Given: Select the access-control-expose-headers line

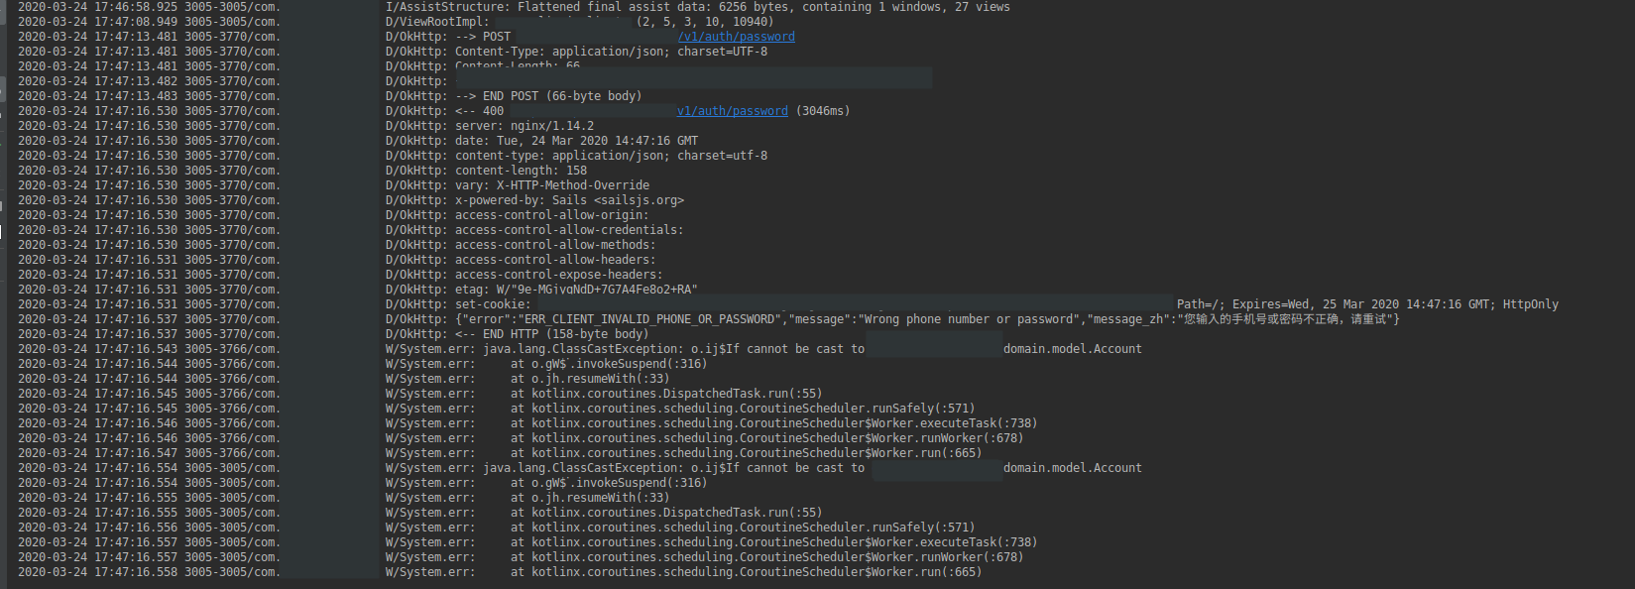Looking at the screenshot, I should pyautogui.click(x=558, y=275).
